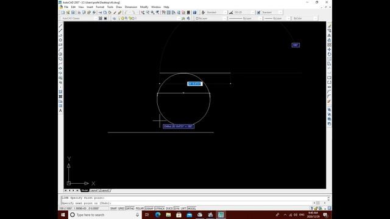Open the ByLayer color control dropdown
Screen dimensions: 390x219
click(211, 18)
